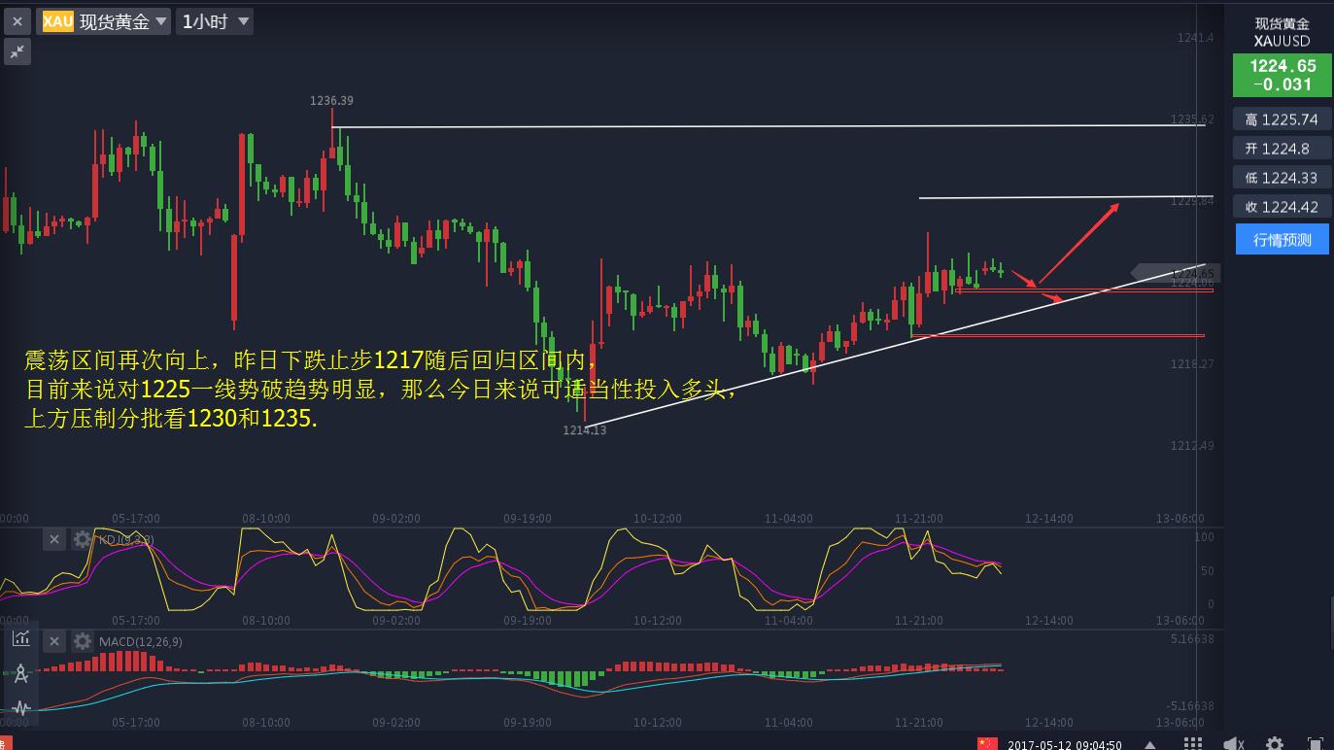Viewport: 1334px width, 750px height.
Task: Open the grid layout icon
Action: click(1192, 744)
